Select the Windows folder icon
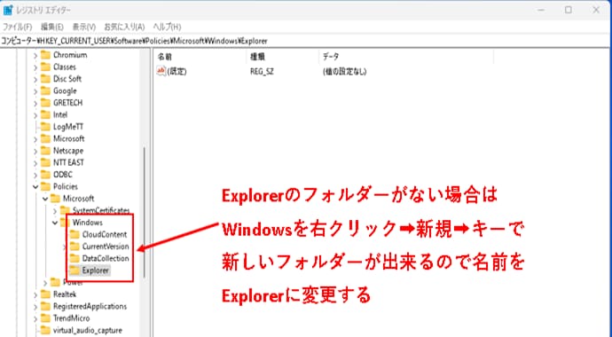 coord(65,223)
